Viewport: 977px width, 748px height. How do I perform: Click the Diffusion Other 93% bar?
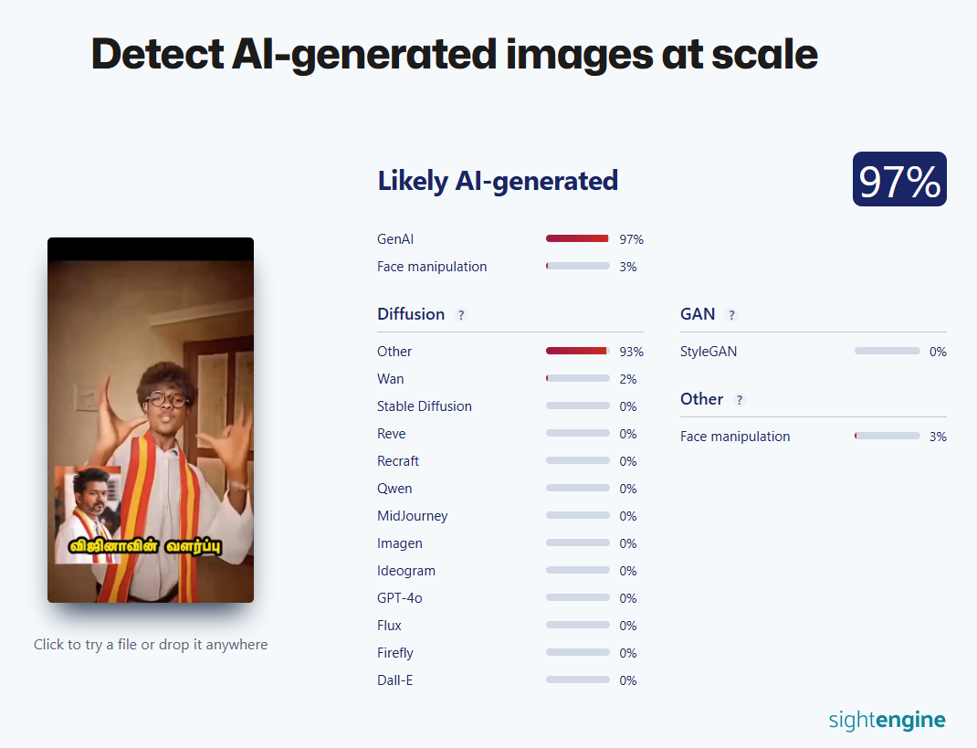pos(577,351)
